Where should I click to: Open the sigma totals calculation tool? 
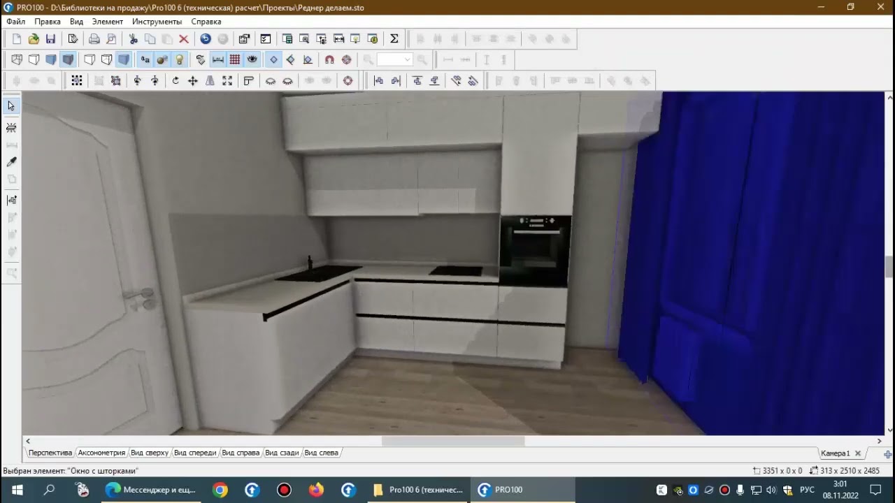point(394,39)
